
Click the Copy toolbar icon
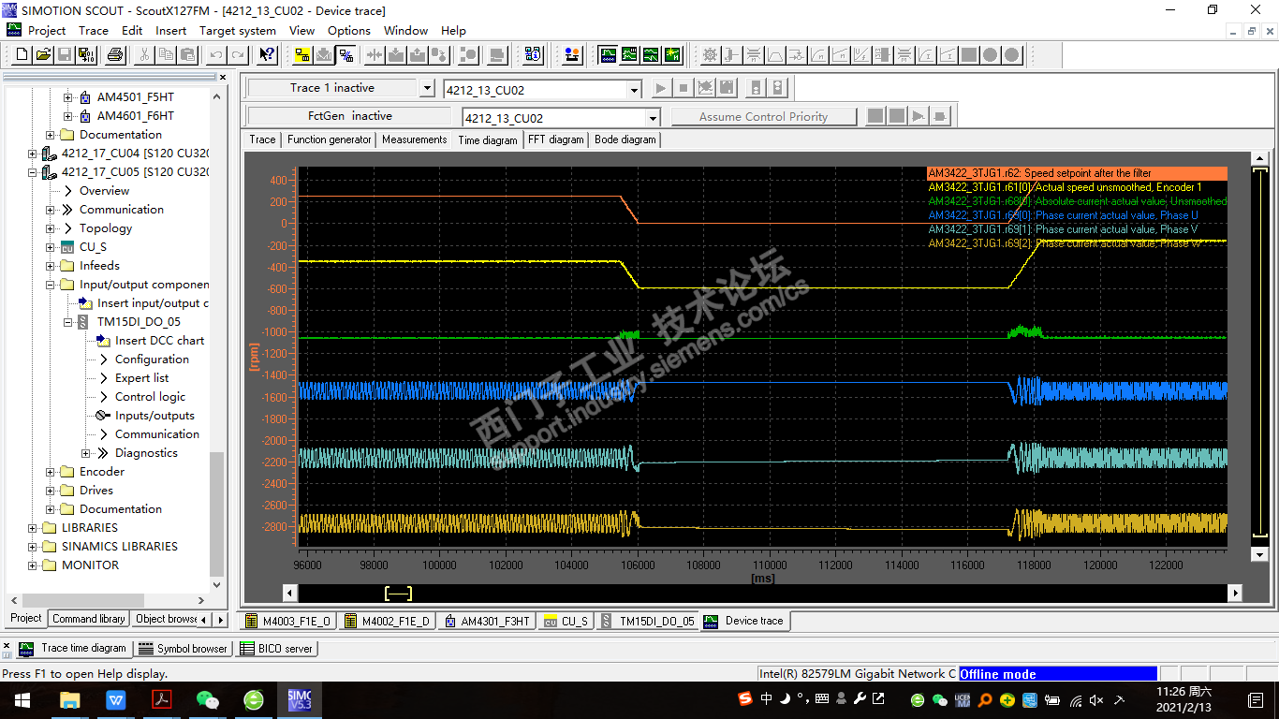166,54
